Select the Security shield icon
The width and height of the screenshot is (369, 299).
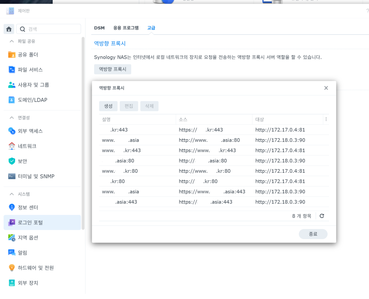[x=12, y=161]
